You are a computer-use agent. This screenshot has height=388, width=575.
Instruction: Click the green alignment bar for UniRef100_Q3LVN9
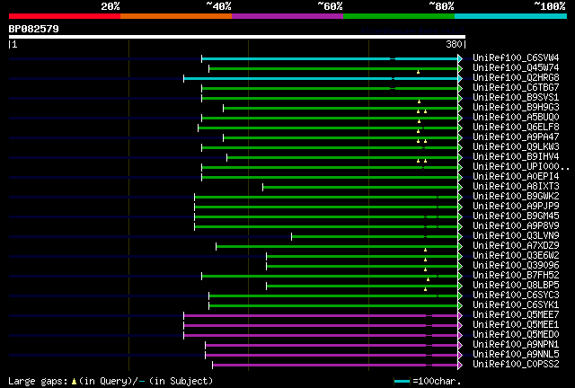(x=375, y=237)
